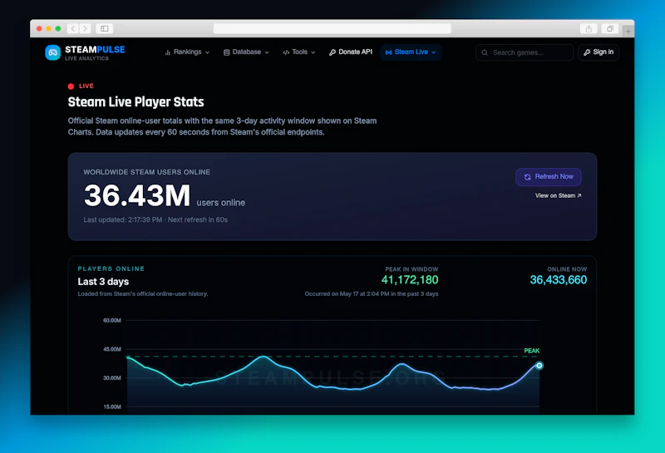Expand the Tools dropdown menu
The image size is (665, 453).
point(299,52)
